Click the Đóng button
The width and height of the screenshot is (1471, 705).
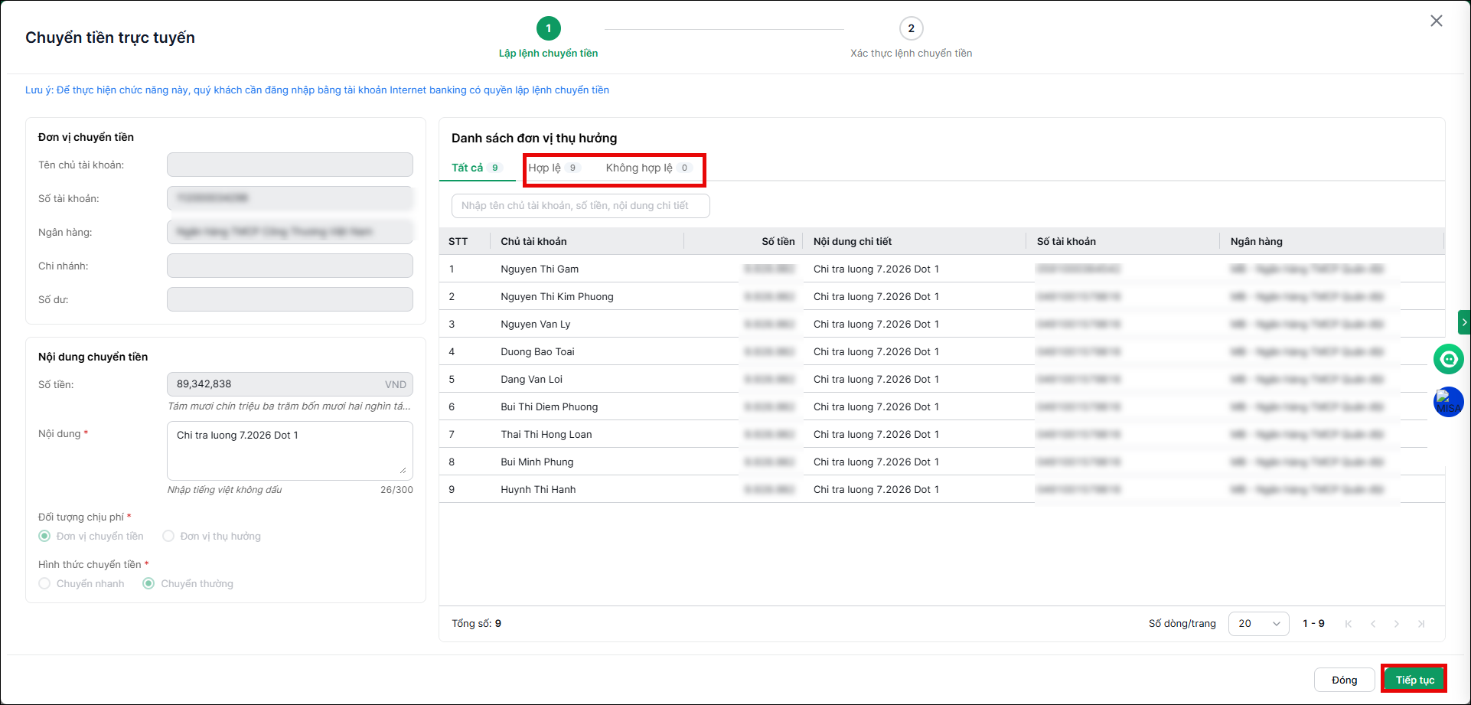(x=1344, y=680)
